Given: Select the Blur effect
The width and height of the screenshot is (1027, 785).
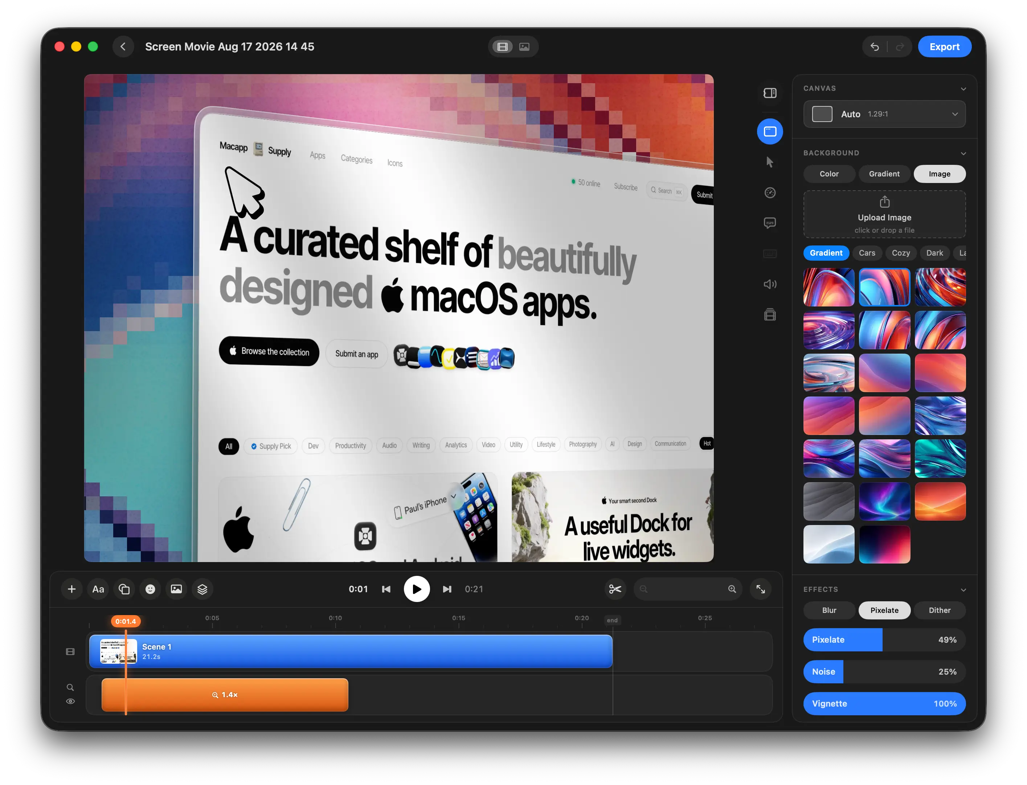Looking at the screenshot, I should point(829,610).
